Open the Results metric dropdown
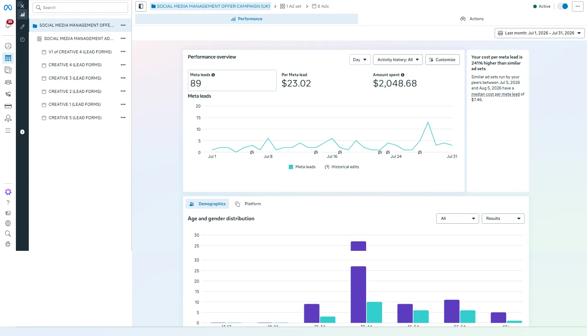This screenshot has height=336, width=587. (503, 219)
